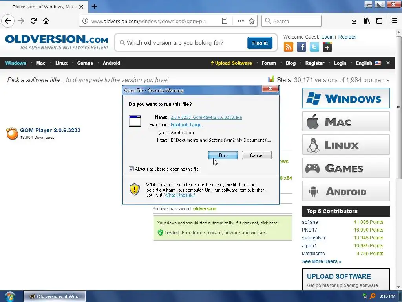Click the Cancel button in dialog
The width and height of the screenshot is (402, 302).
[257, 155]
